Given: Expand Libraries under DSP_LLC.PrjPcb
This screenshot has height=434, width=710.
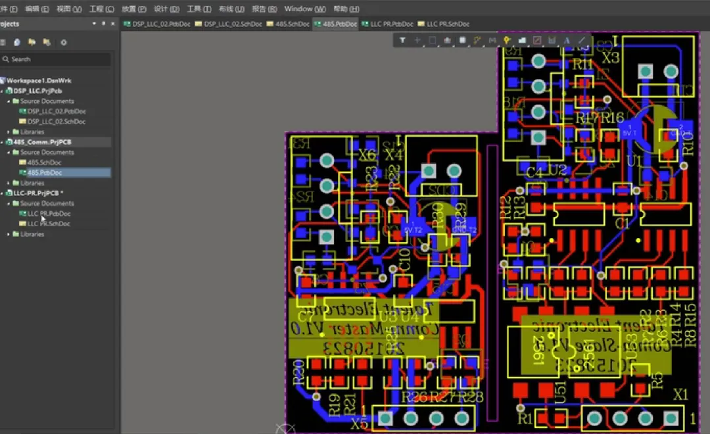Looking at the screenshot, I should coord(9,132).
